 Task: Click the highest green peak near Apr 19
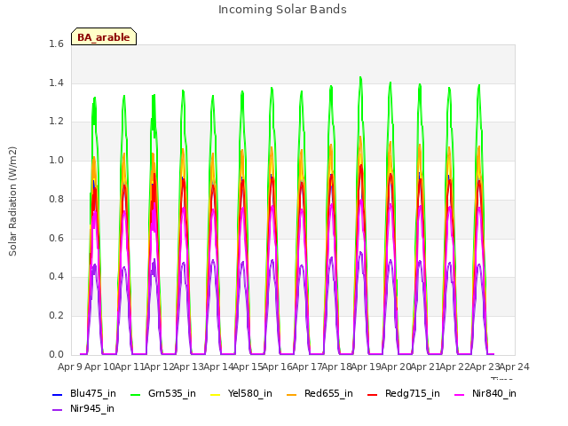point(360,78)
